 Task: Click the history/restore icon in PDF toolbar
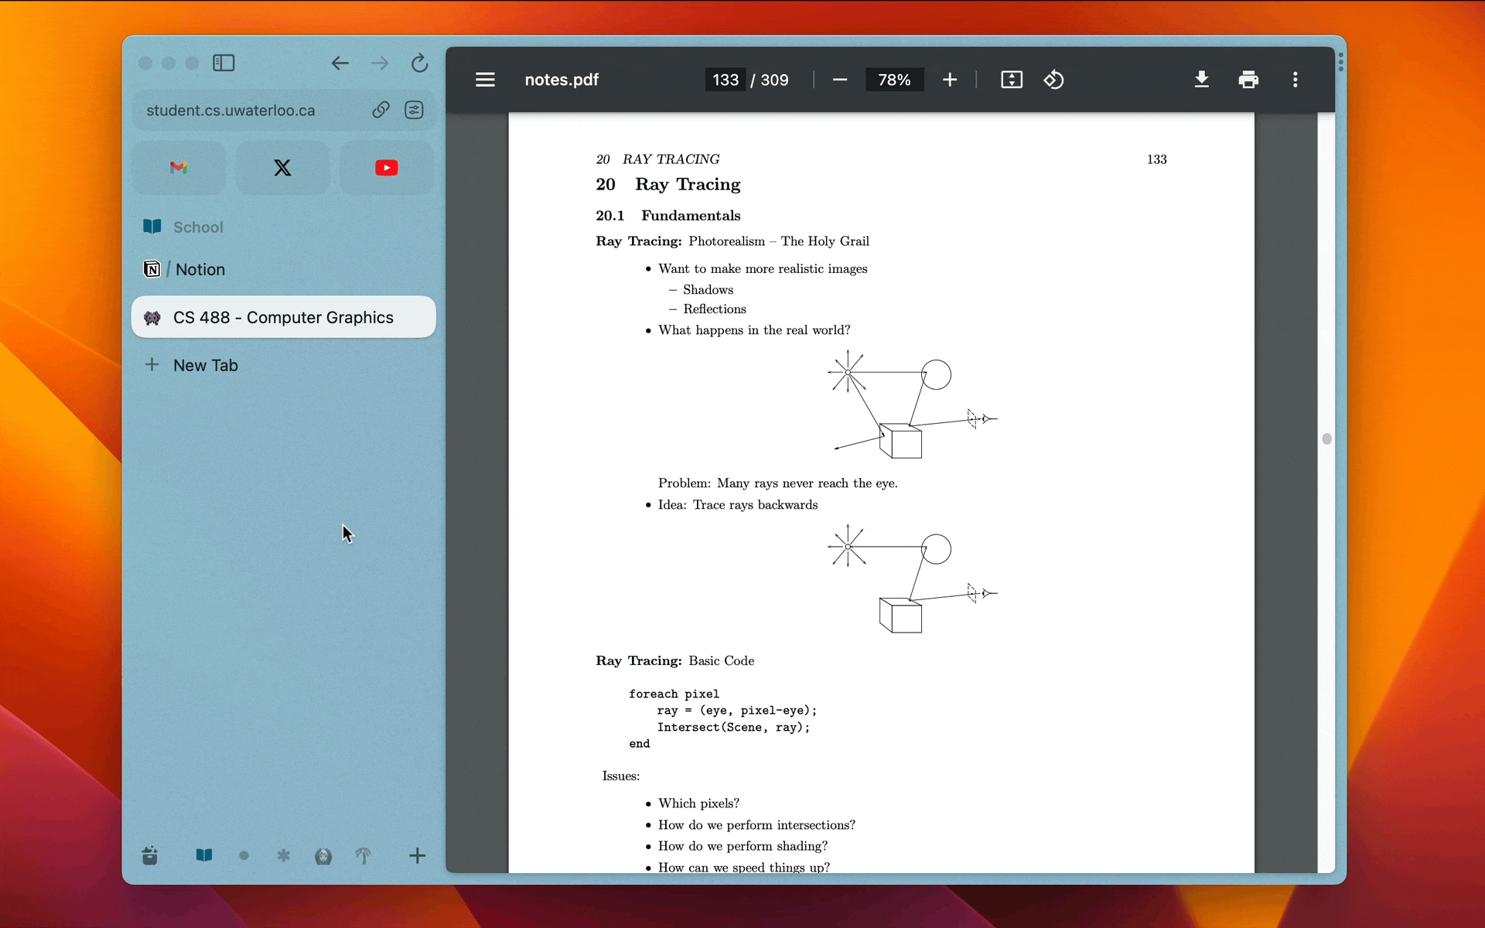pos(1053,79)
